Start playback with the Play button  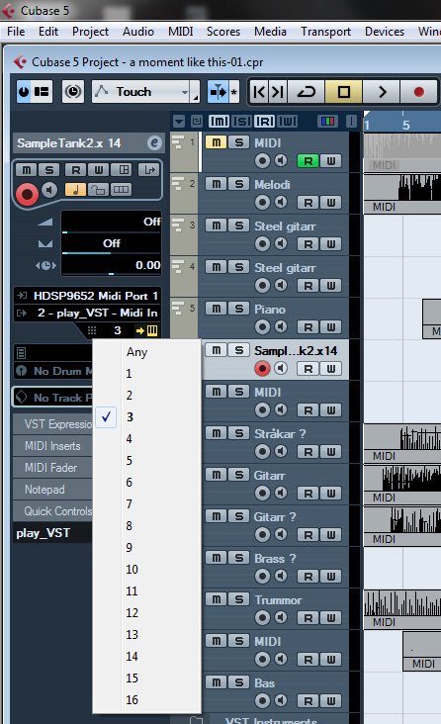tap(382, 91)
